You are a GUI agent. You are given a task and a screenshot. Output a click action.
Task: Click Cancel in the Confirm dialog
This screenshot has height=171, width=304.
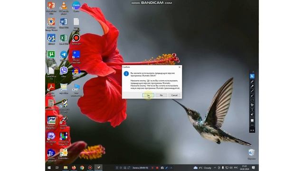click(x=174, y=95)
